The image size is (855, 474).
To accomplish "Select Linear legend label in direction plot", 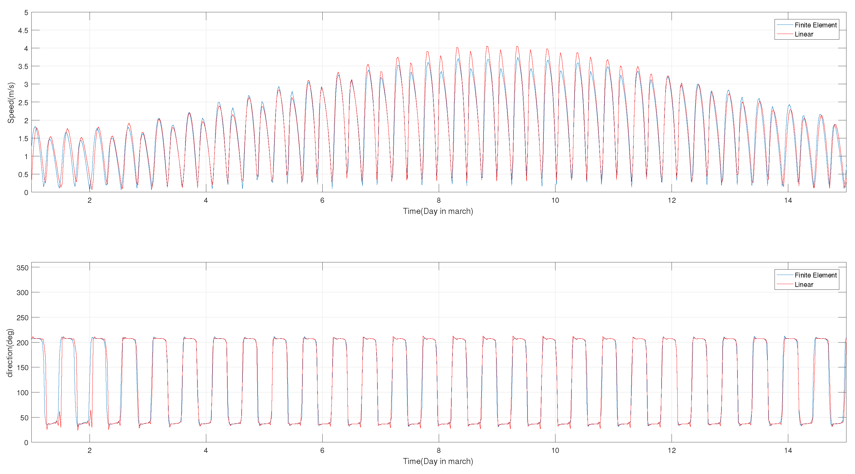I will 804,285.
